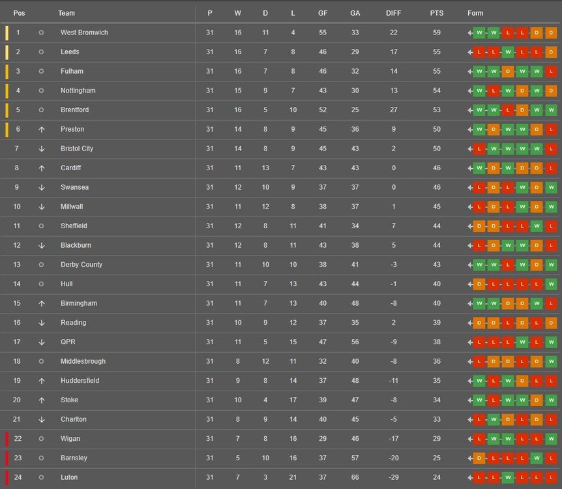Click Brentford's latest green W form box
The height and width of the screenshot is (489, 562).
pyautogui.click(x=552, y=110)
